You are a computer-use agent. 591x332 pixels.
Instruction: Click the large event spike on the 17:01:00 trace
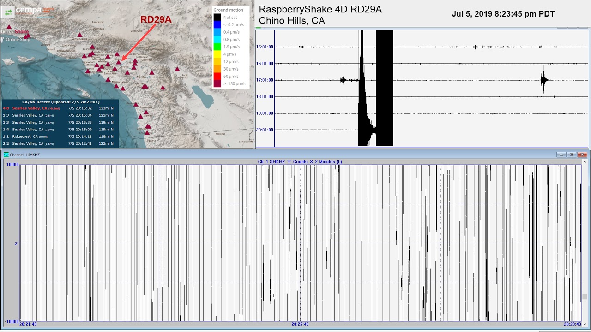pos(543,80)
